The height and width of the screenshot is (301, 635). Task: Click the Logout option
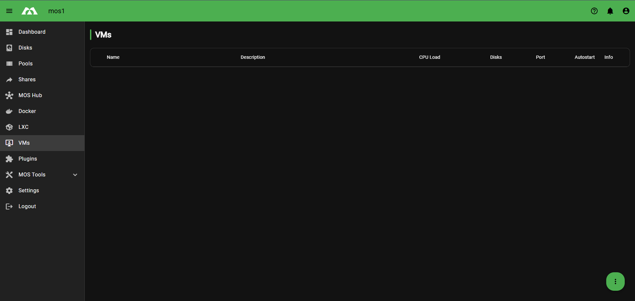click(x=27, y=206)
